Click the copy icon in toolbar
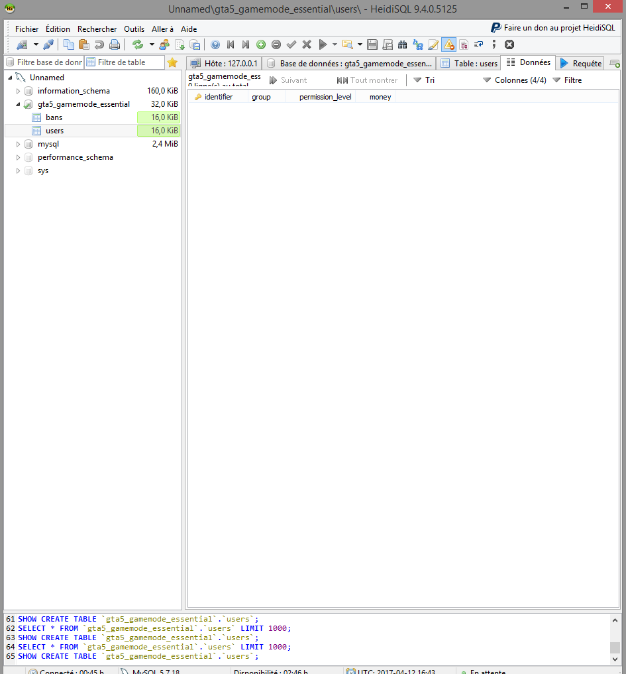The image size is (626, 674). pyautogui.click(x=69, y=44)
